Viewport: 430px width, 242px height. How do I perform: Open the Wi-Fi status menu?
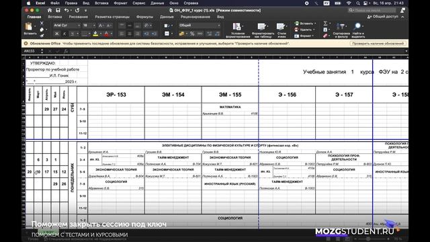point(349,3)
